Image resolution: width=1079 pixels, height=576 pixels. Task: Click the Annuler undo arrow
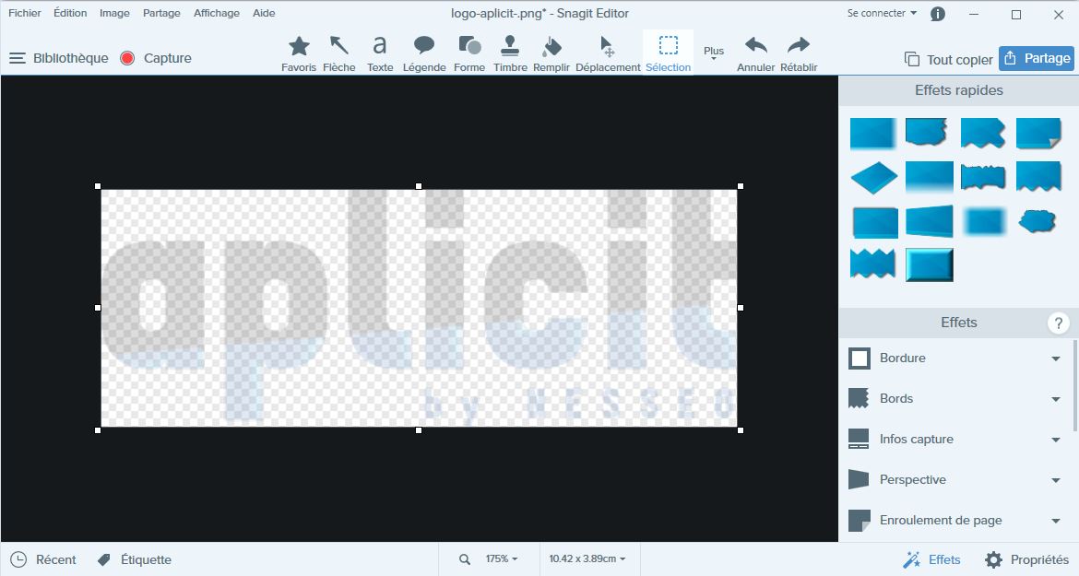(755, 53)
